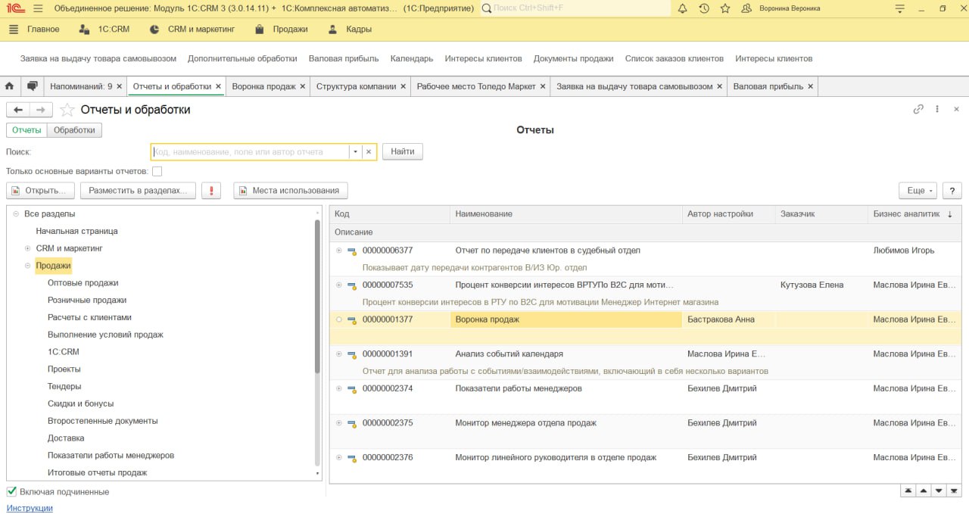
Task: Switch to the Обработки toggle
Action: click(74, 130)
